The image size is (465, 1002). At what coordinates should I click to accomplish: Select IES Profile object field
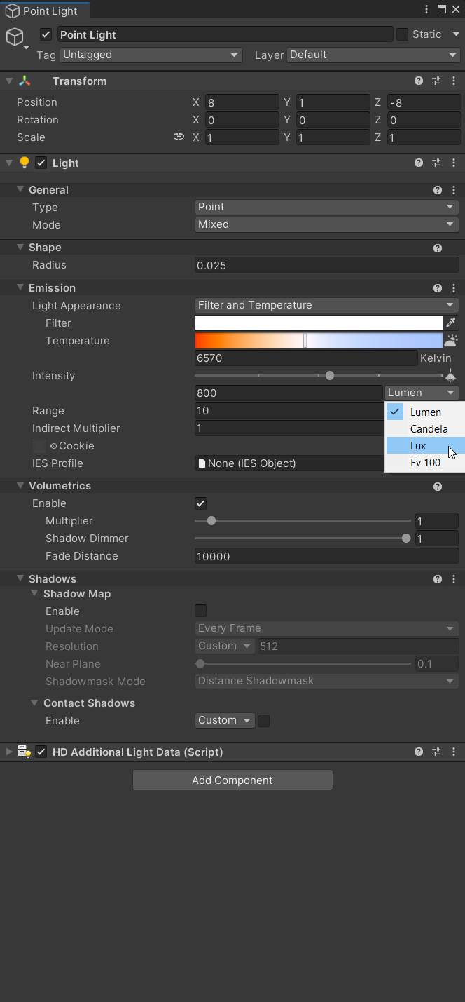(x=290, y=463)
